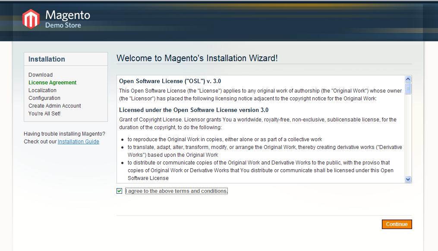Viewport: 438px width, 251px height.
Task: Click the license scrollbar up arrow
Action: coord(408,79)
